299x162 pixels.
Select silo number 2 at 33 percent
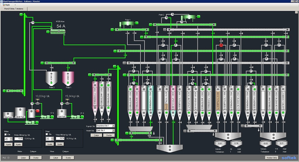166,102
